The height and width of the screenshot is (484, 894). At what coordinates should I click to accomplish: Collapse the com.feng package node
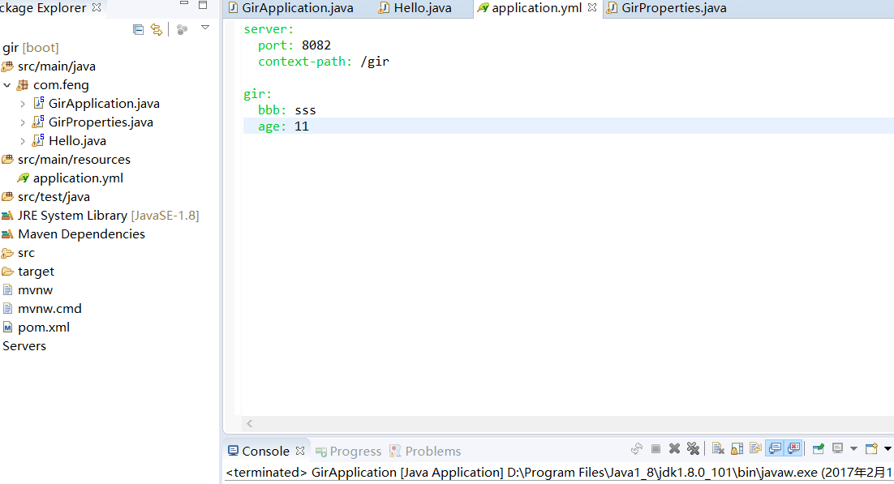tap(6, 85)
